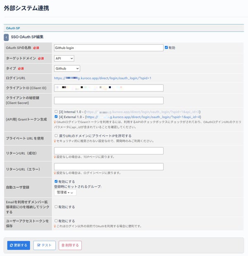Enable ユーザーアクセストークンを保存 有効にする checkbox

pyautogui.click(x=56, y=221)
